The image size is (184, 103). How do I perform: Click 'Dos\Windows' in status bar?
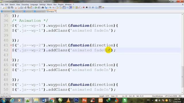pyautogui.click(x=158, y=96)
